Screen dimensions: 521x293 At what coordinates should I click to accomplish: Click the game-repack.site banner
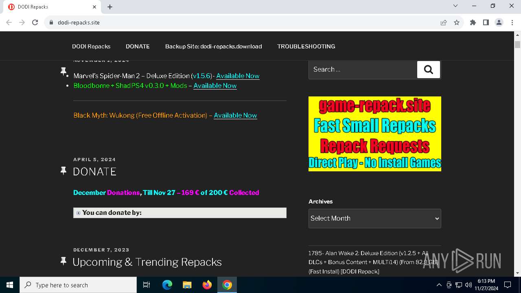click(375, 134)
